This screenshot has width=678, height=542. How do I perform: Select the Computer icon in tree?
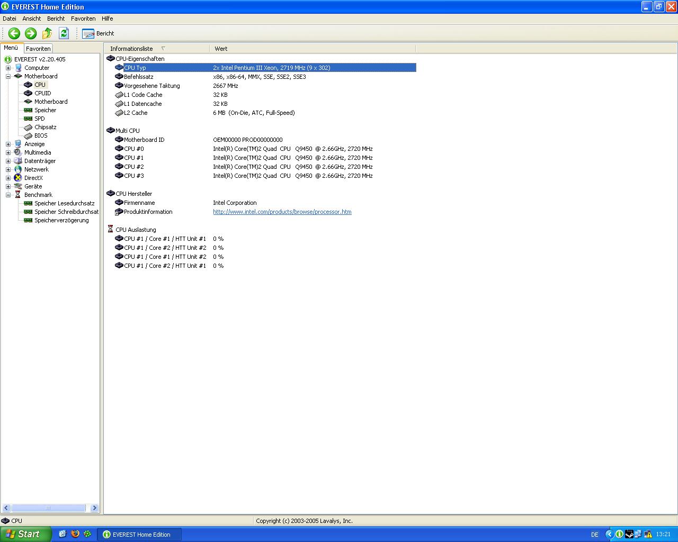click(x=18, y=68)
